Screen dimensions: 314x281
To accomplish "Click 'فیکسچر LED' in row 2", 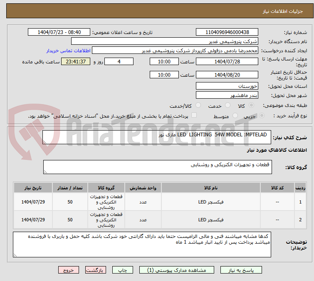I will tap(211, 220).
